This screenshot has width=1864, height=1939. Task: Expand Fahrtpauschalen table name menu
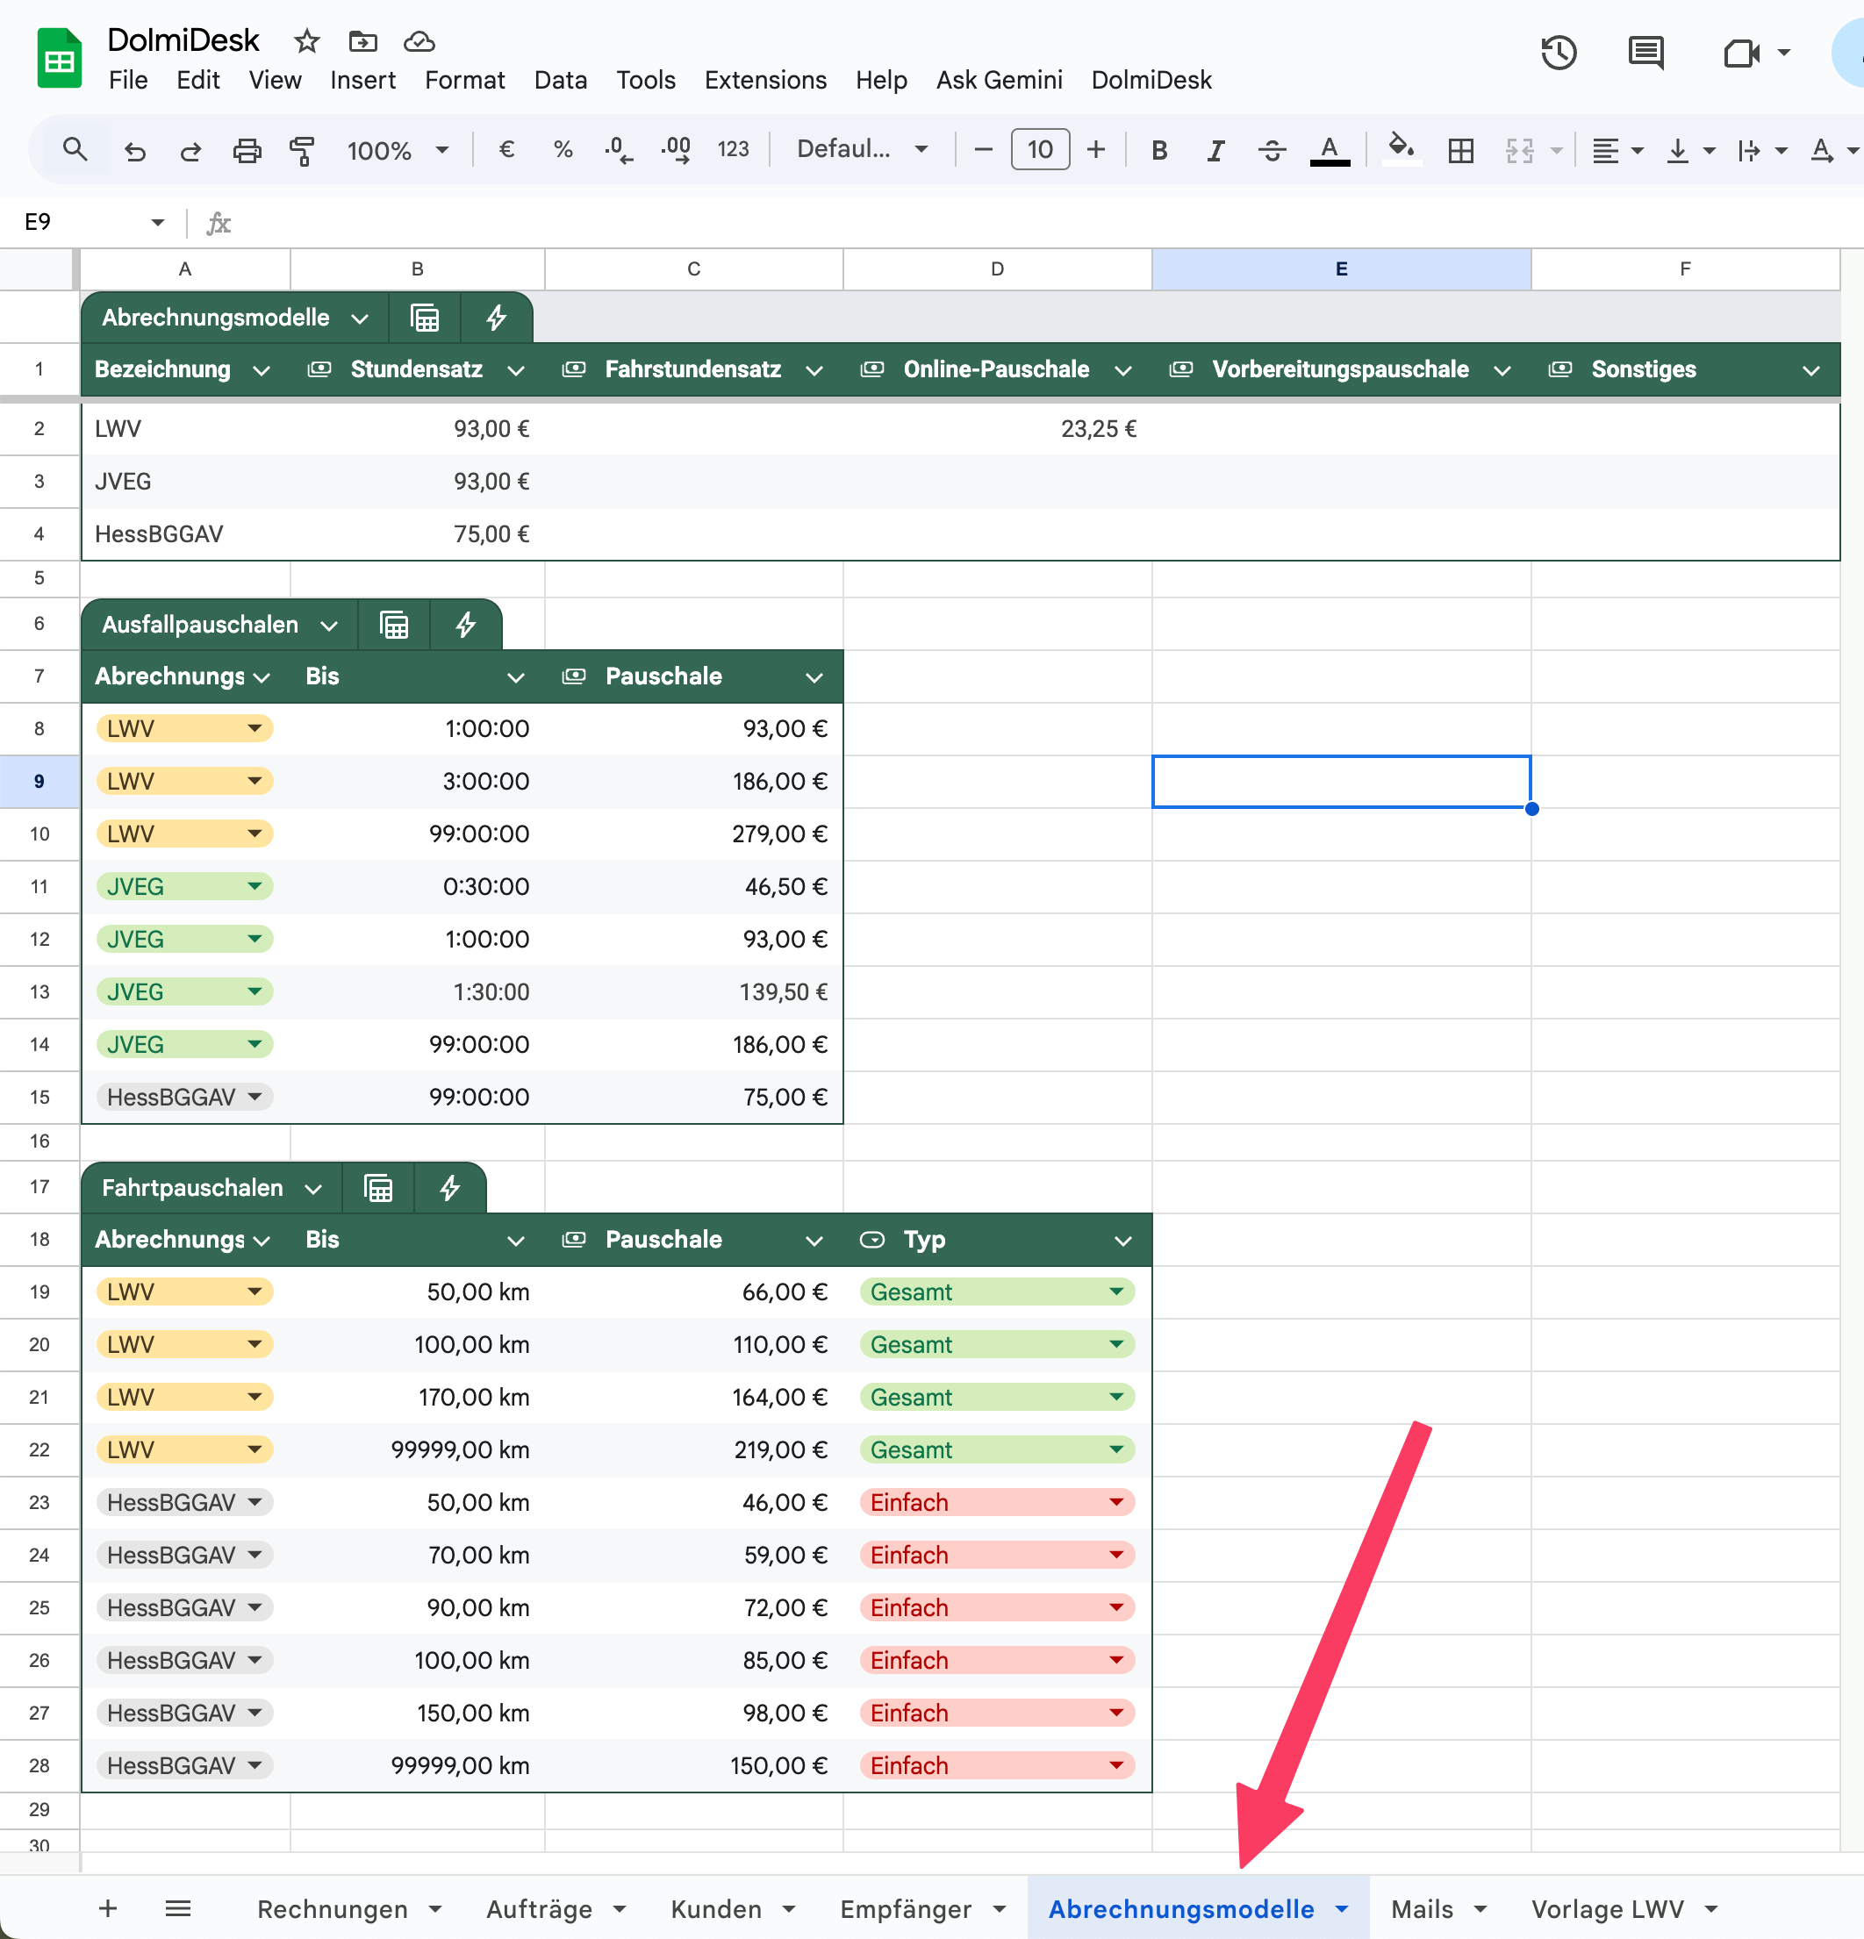point(313,1189)
